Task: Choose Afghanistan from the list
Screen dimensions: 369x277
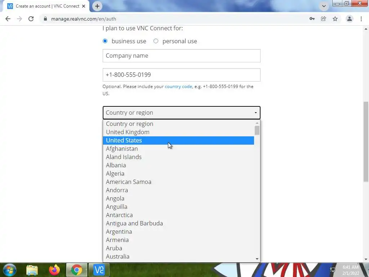Action: coord(178,149)
